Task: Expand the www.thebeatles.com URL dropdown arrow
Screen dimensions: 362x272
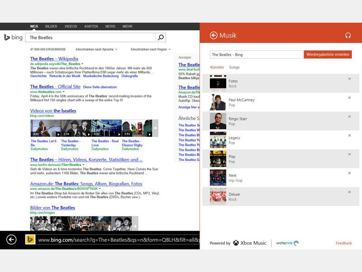Action: pos(64,92)
